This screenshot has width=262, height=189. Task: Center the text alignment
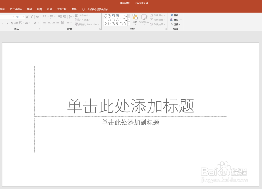pos(49,23)
